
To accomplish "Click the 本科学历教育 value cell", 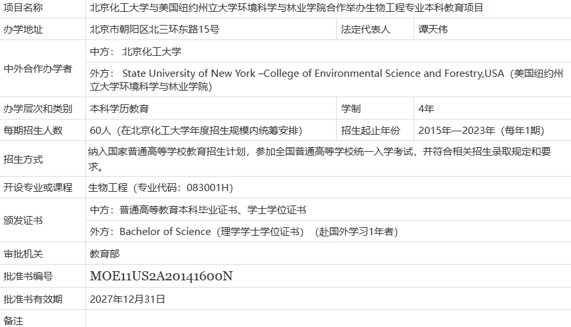I will [115, 108].
